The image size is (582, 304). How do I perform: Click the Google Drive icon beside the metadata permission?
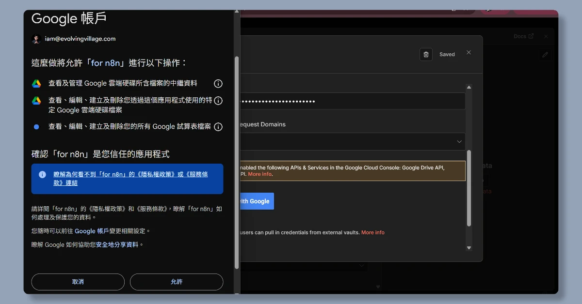[x=36, y=83]
